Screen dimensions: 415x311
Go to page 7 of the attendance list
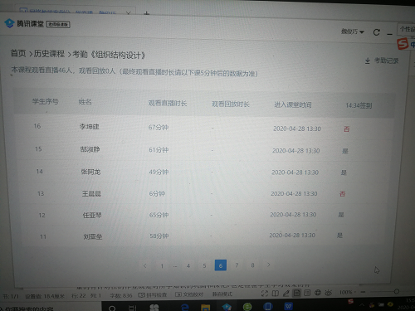coord(237,265)
